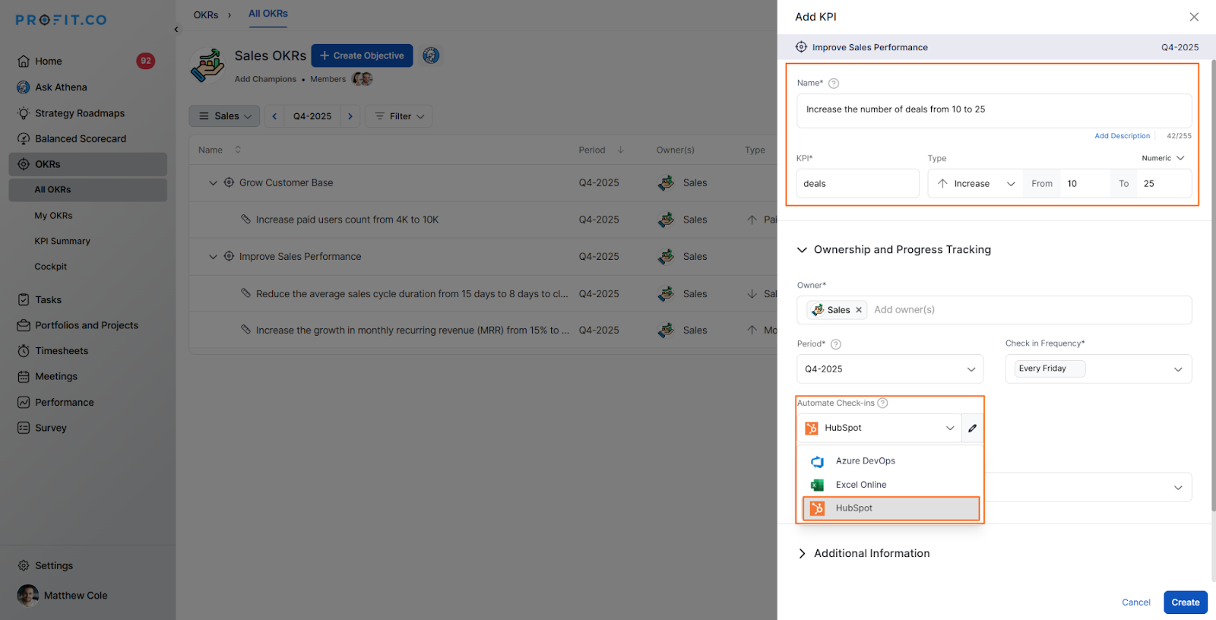Open My OKRs in sidebar
The image size is (1216, 620).
pyautogui.click(x=53, y=216)
